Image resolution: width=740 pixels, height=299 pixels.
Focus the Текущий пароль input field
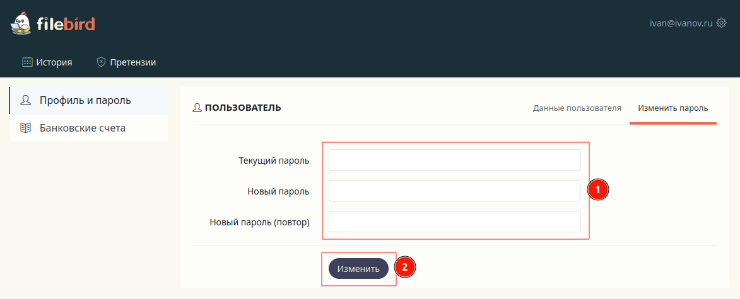pos(454,160)
